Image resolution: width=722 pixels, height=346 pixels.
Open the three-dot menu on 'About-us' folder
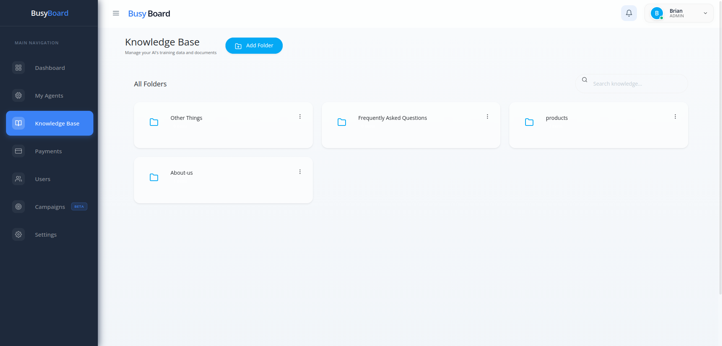pyautogui.click(x=300, y=172)
